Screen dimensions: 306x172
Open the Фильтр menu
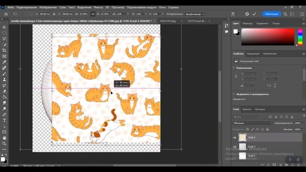[x=98, y=8]
